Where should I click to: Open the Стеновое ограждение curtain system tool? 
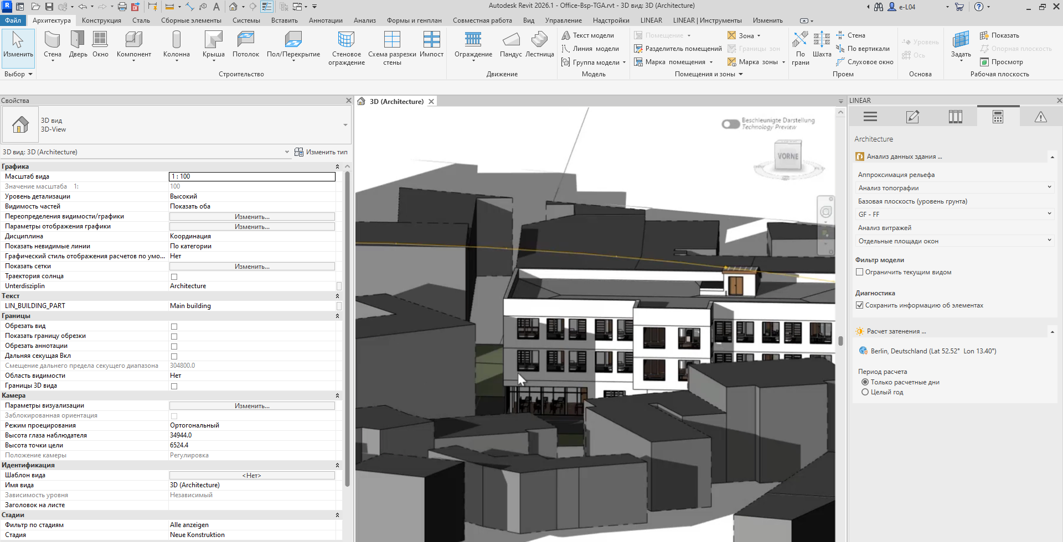click(346, 40)
